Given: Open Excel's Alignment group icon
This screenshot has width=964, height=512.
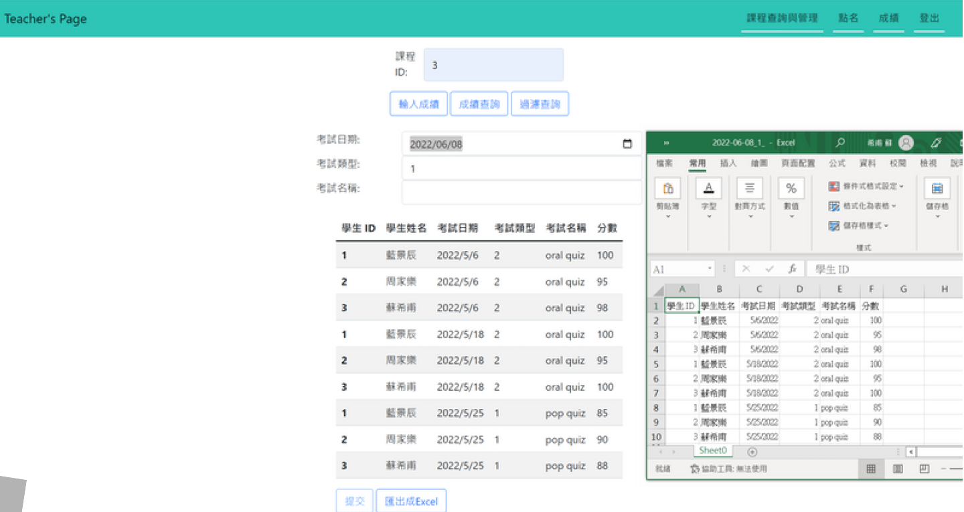Looking at the screenshot, I should 750,189.
